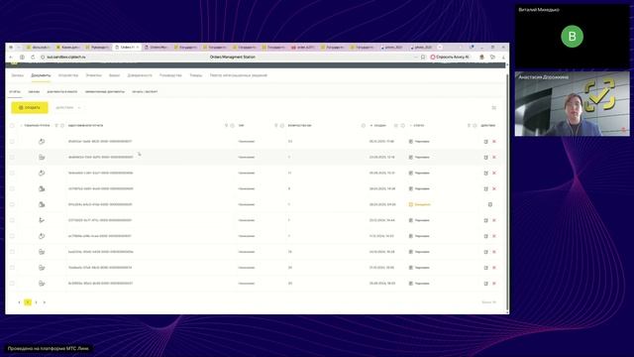Screen dimensions: 634x357
Task: Open the browser downloads icon
Action: (503, 58)
